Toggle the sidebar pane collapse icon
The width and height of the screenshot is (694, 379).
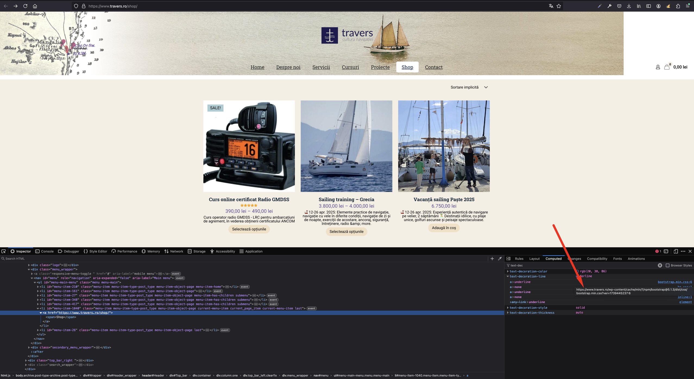(508, 259)
